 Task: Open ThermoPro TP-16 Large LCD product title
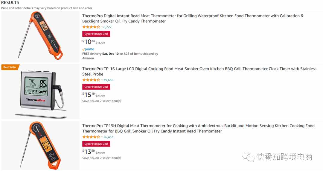tap(199, 71)
